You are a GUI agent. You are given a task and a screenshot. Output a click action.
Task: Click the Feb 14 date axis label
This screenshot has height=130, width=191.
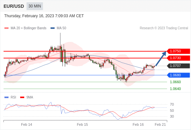(27, 124)
